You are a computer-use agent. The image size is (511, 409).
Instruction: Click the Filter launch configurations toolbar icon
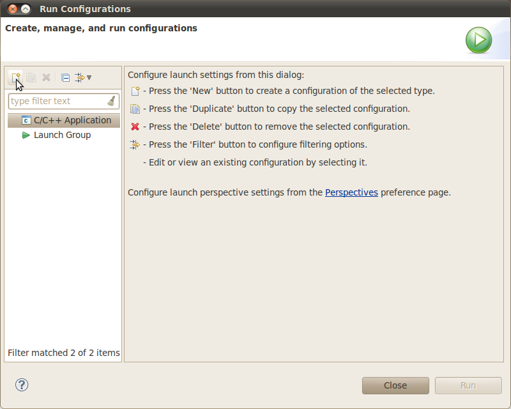coord(80,77)
